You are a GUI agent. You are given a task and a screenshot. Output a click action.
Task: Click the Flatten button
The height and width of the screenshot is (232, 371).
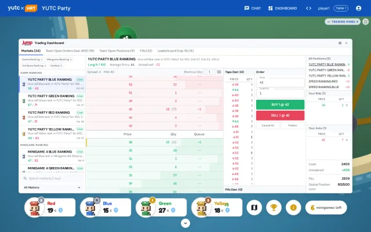click(x=292, y=125)
